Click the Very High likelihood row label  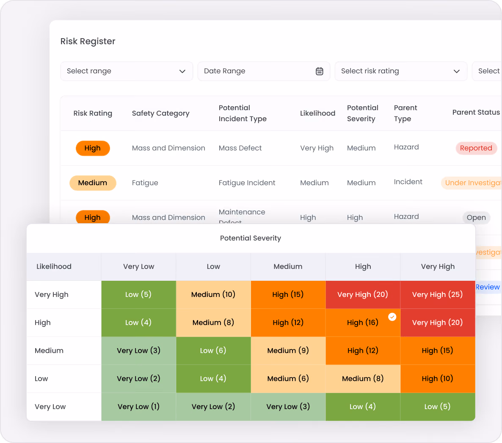click(x=52, y=295)
